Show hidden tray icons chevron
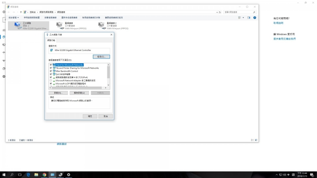The height and width of the screenshot is (178, 317). coord(276,175)
